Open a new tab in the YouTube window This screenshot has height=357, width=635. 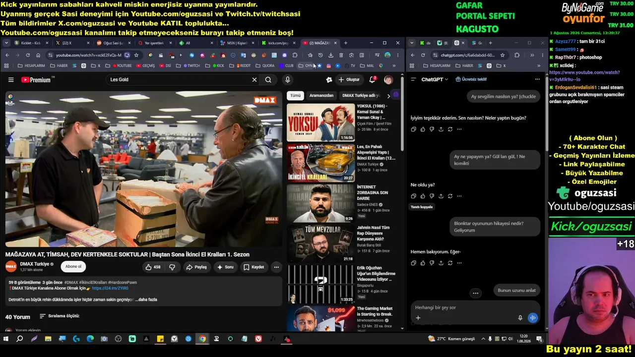tap(346, 43)
